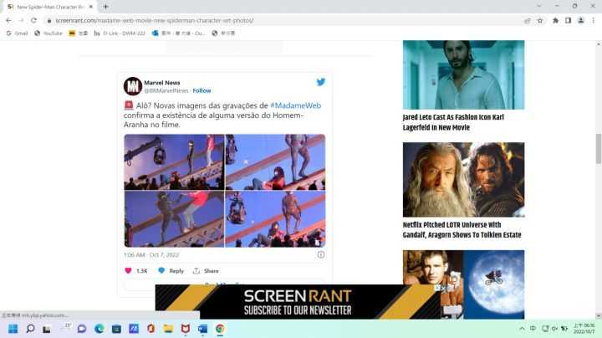Open the Windows Start menu
The image size is (602, 338).
[13, 329]
